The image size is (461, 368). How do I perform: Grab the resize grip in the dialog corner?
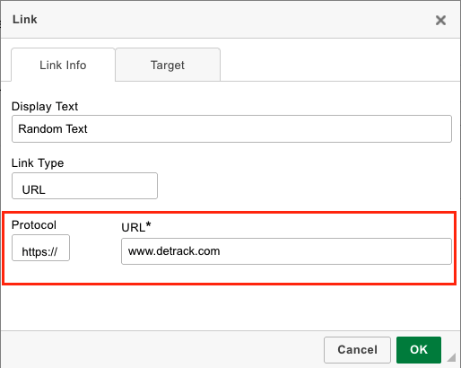pos(451,357)
